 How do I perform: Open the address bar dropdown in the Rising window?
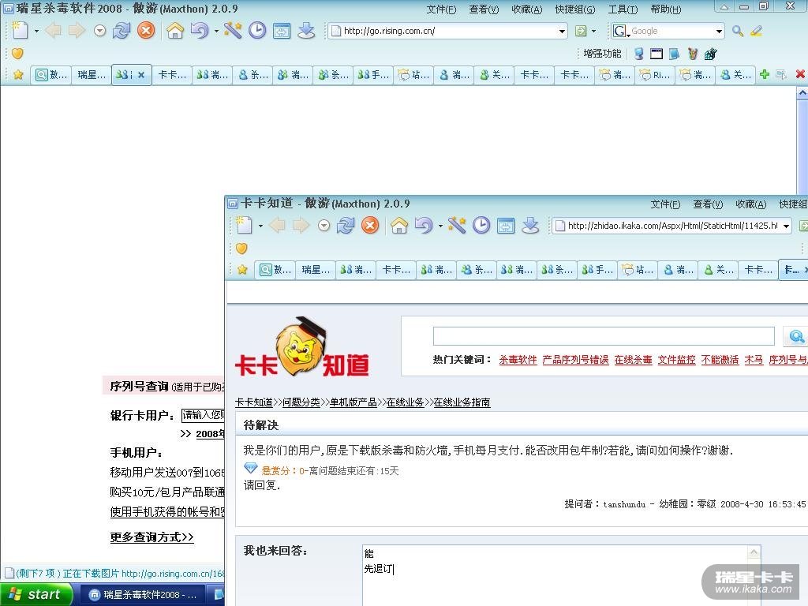[562, 32]
